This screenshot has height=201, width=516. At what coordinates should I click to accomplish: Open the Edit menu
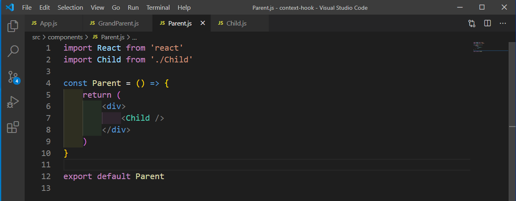point(45,8)
